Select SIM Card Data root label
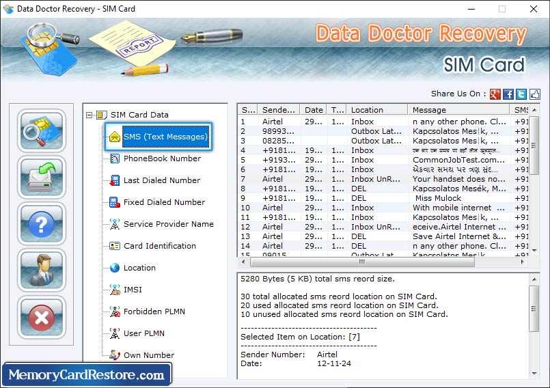The image size is (550, 388). [x=139, y=115]
